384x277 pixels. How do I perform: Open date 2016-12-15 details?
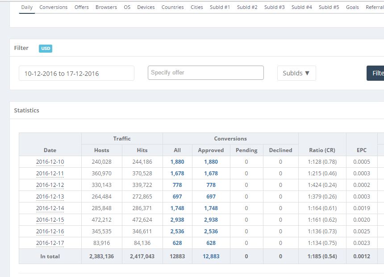(50, 220)
